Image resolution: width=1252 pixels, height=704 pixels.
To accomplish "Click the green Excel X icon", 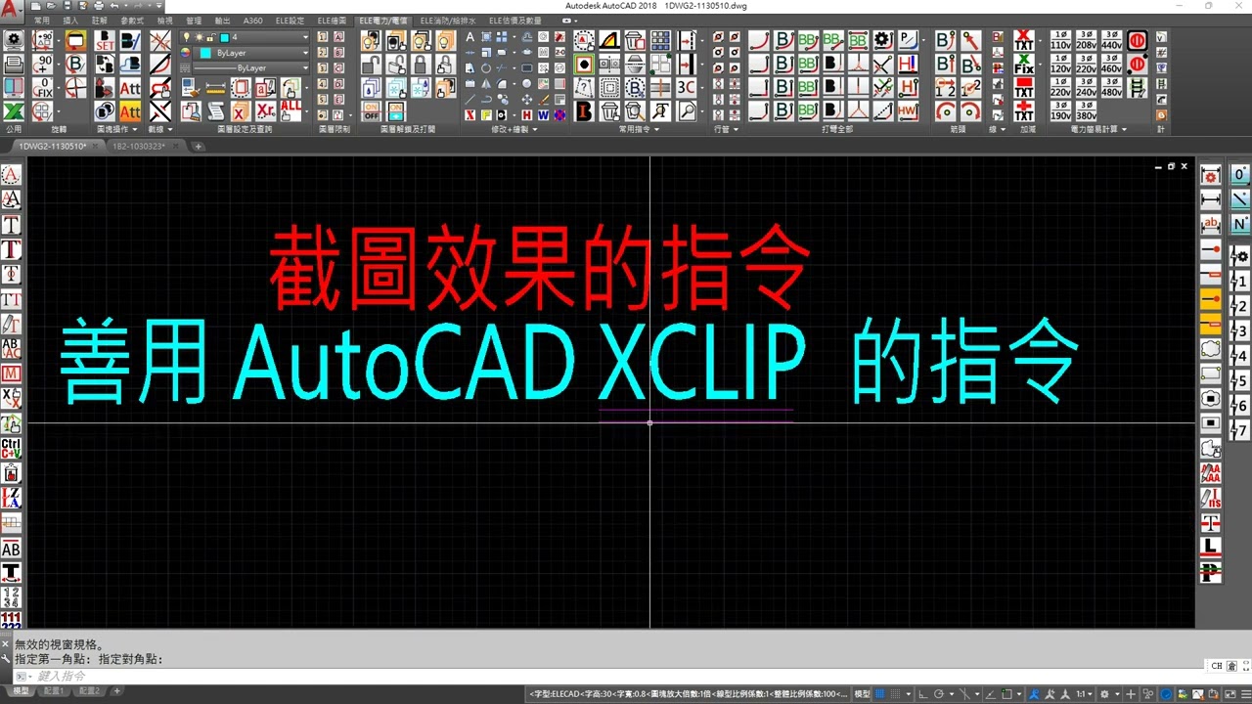I will [x=14, y=110].
